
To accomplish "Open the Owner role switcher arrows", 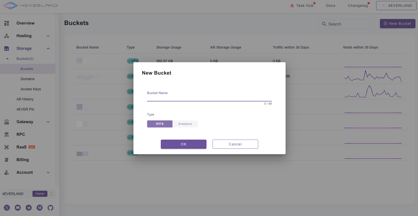I will [51, 194].
